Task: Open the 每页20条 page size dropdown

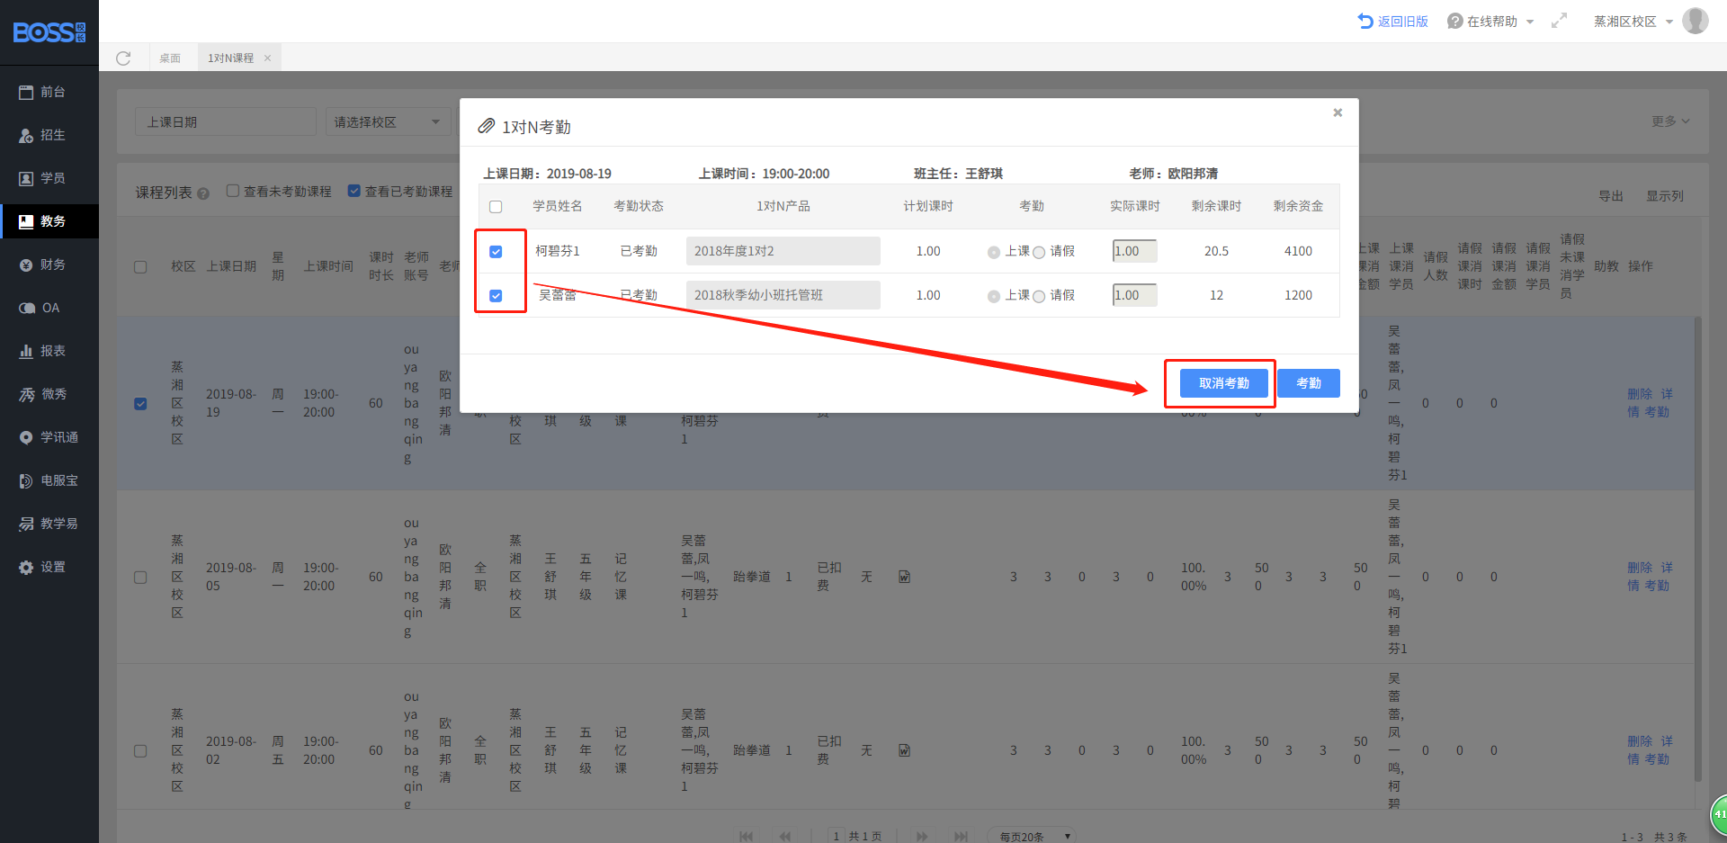Action: click(1033, 836)
